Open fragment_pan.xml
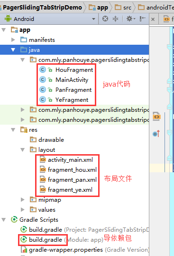Image resolution: width=174 pixels, height=256 pixels. click(72, 180)
